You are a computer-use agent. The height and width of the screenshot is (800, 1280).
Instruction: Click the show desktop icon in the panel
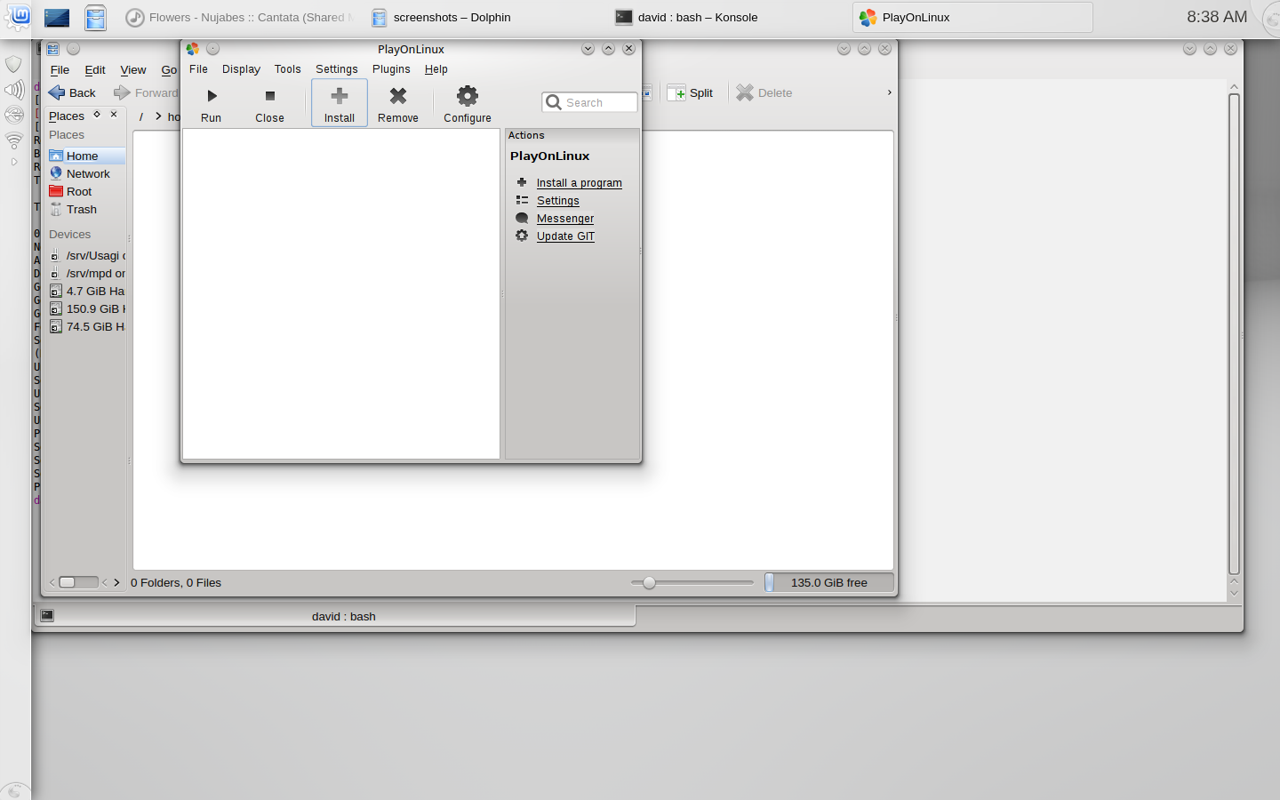(x=57, y=17)
